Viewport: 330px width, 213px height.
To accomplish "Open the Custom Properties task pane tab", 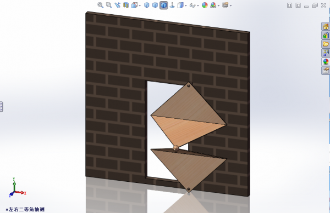I will pos(326,71).
